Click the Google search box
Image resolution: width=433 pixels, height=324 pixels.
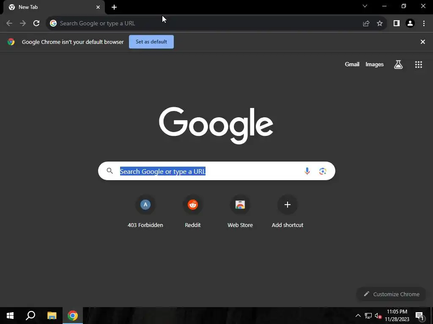[216, 171]
